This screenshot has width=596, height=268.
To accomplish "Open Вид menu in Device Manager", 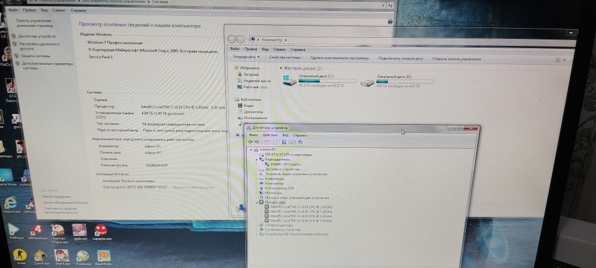I will pos(285,135).
